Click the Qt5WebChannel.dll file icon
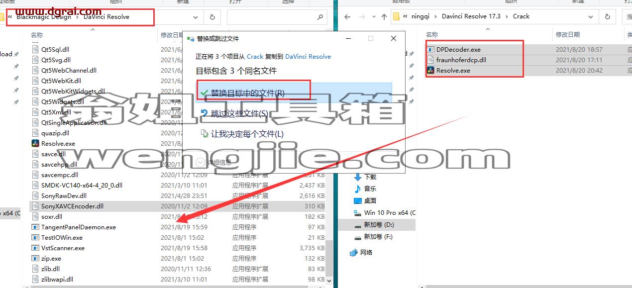Image resolution: width=632 pixels, height=288 pixels. pos(35,70)
